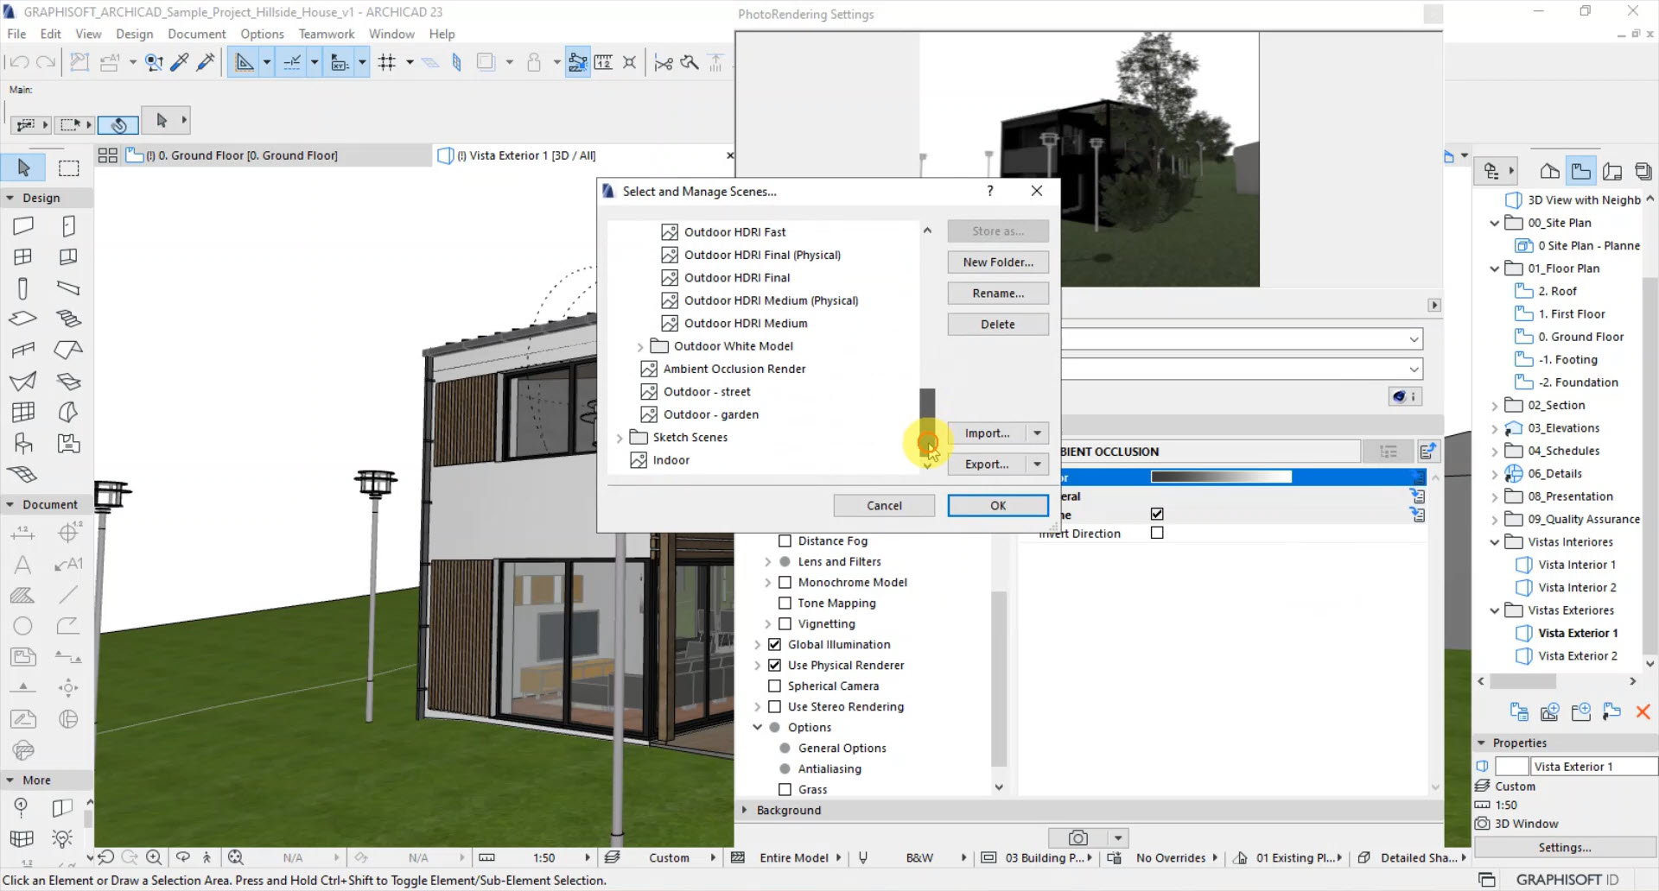Uncheck Use Physical Renderer
Viewport: 1659px width, 891px height.
pyautogui.click(x=775, y=665)
